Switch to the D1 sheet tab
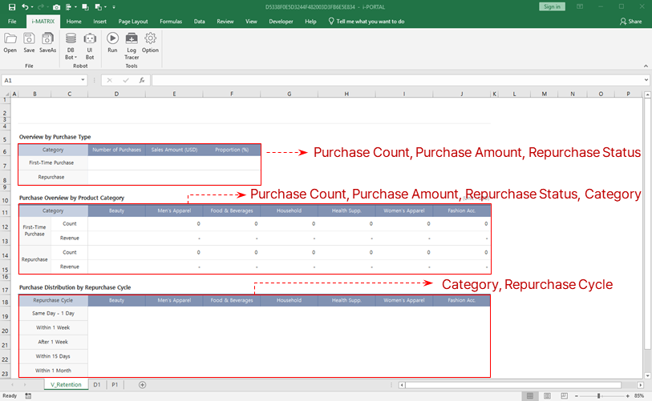This screenshot has height=401, width=652. (x=97, y=385)
